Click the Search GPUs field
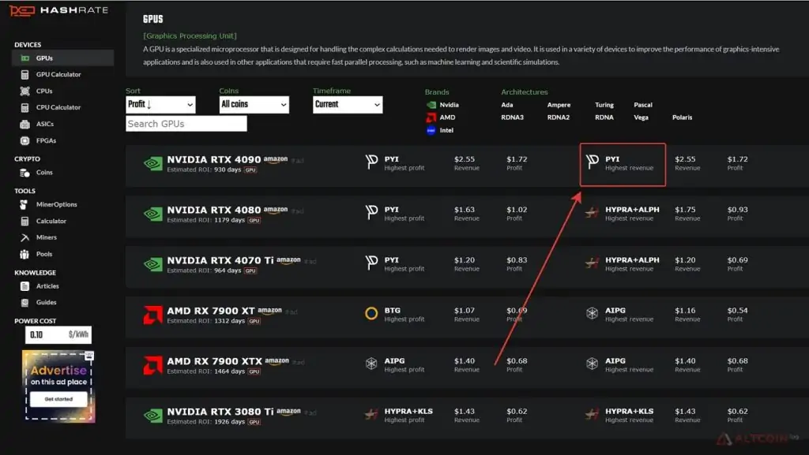Image resolution: width=809 pixels, height=455 pixels. click(186, 124)
